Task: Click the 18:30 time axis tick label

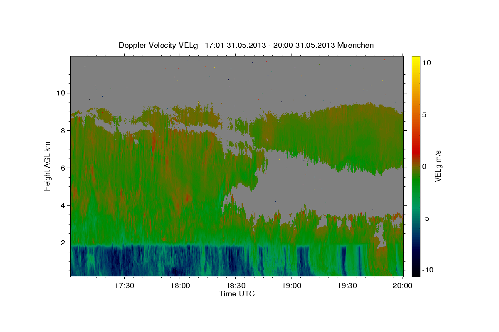Action: point(236,286)
